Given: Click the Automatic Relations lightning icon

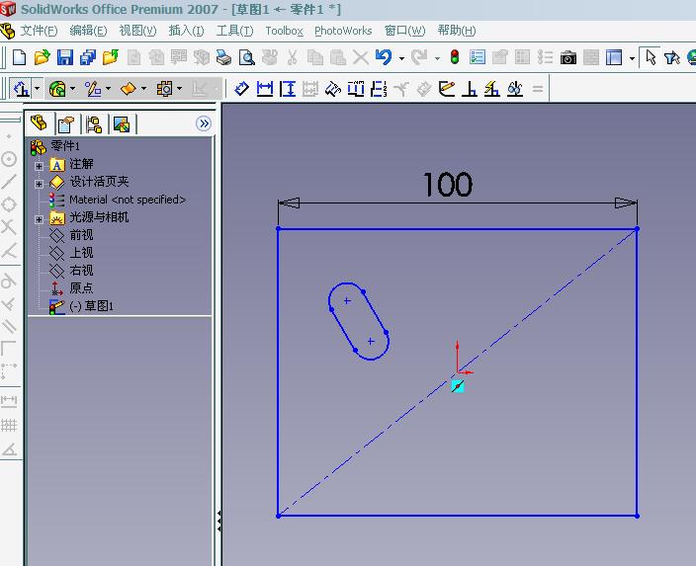Looking at the screenshot, I should tap(491, 89).
